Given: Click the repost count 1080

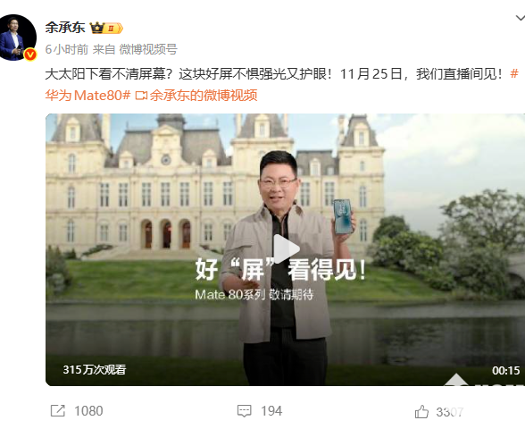Looking at the screenshot, I should pos(88,411).
